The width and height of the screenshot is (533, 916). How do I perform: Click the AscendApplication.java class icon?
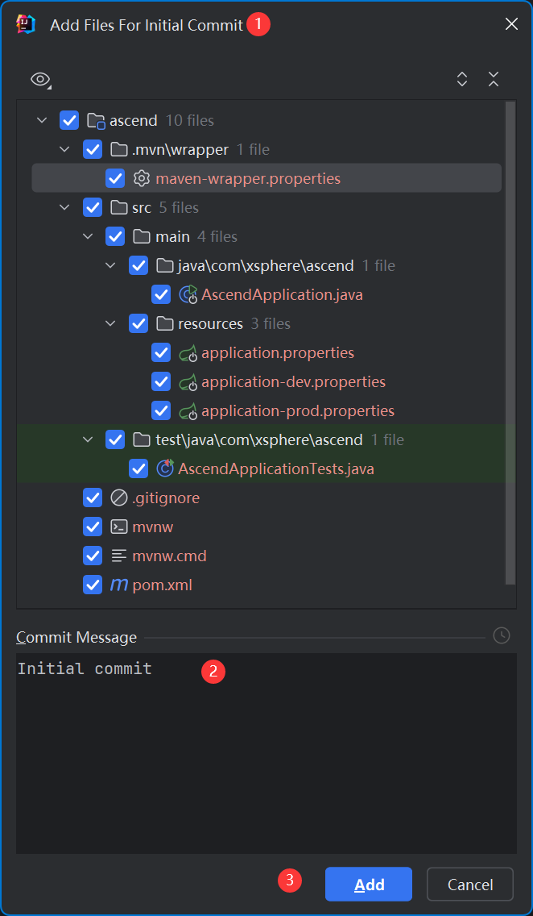[x=188, y=294]
